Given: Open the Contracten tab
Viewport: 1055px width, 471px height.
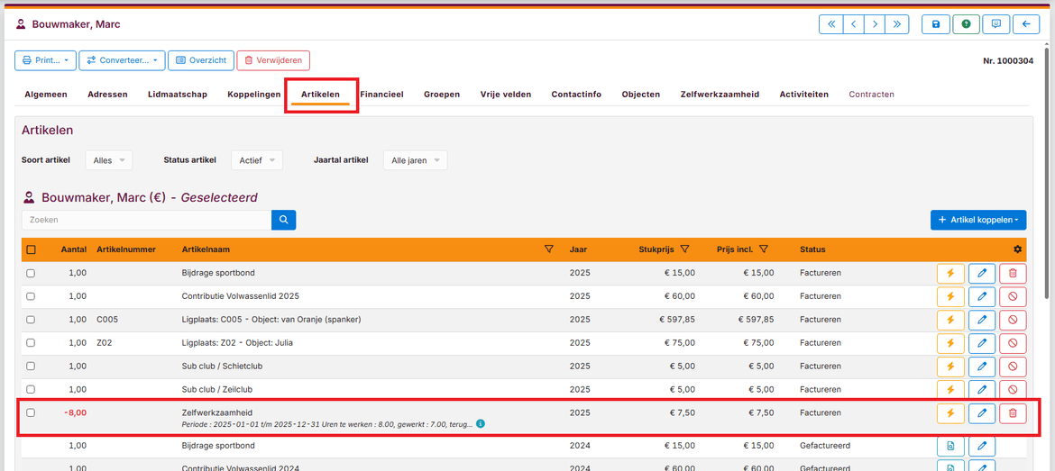Looking at the screenshot, I should click(x=872, y=95).
